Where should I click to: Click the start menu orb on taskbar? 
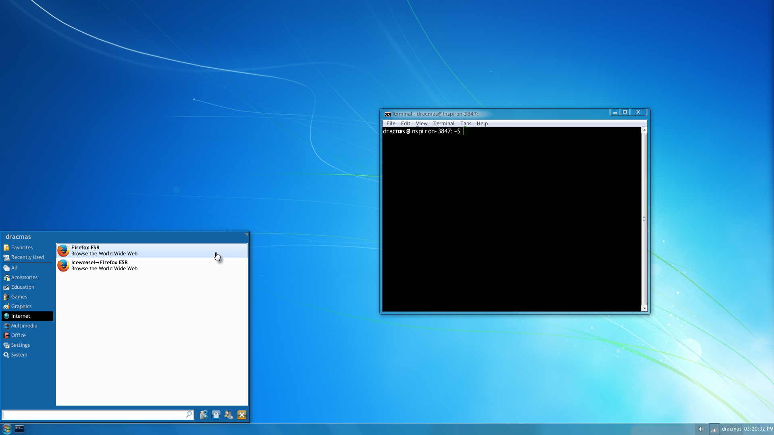coord(6,429)
